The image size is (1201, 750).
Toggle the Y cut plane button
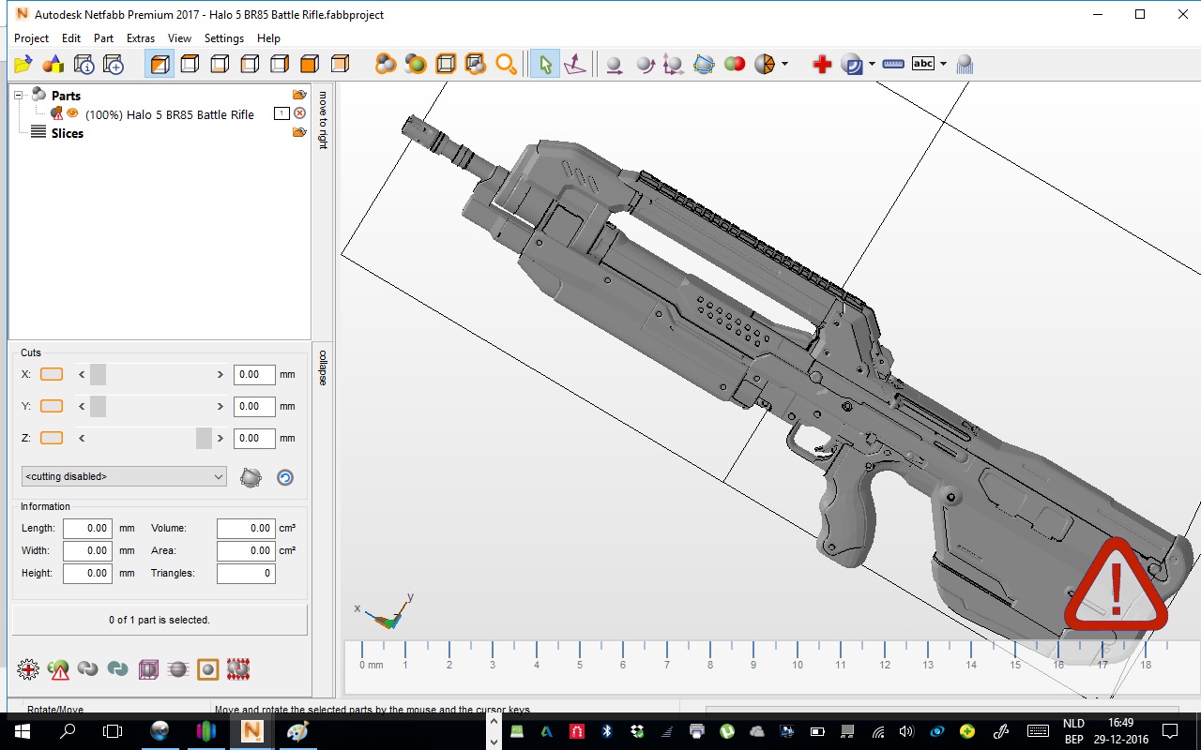coord(52,406)
